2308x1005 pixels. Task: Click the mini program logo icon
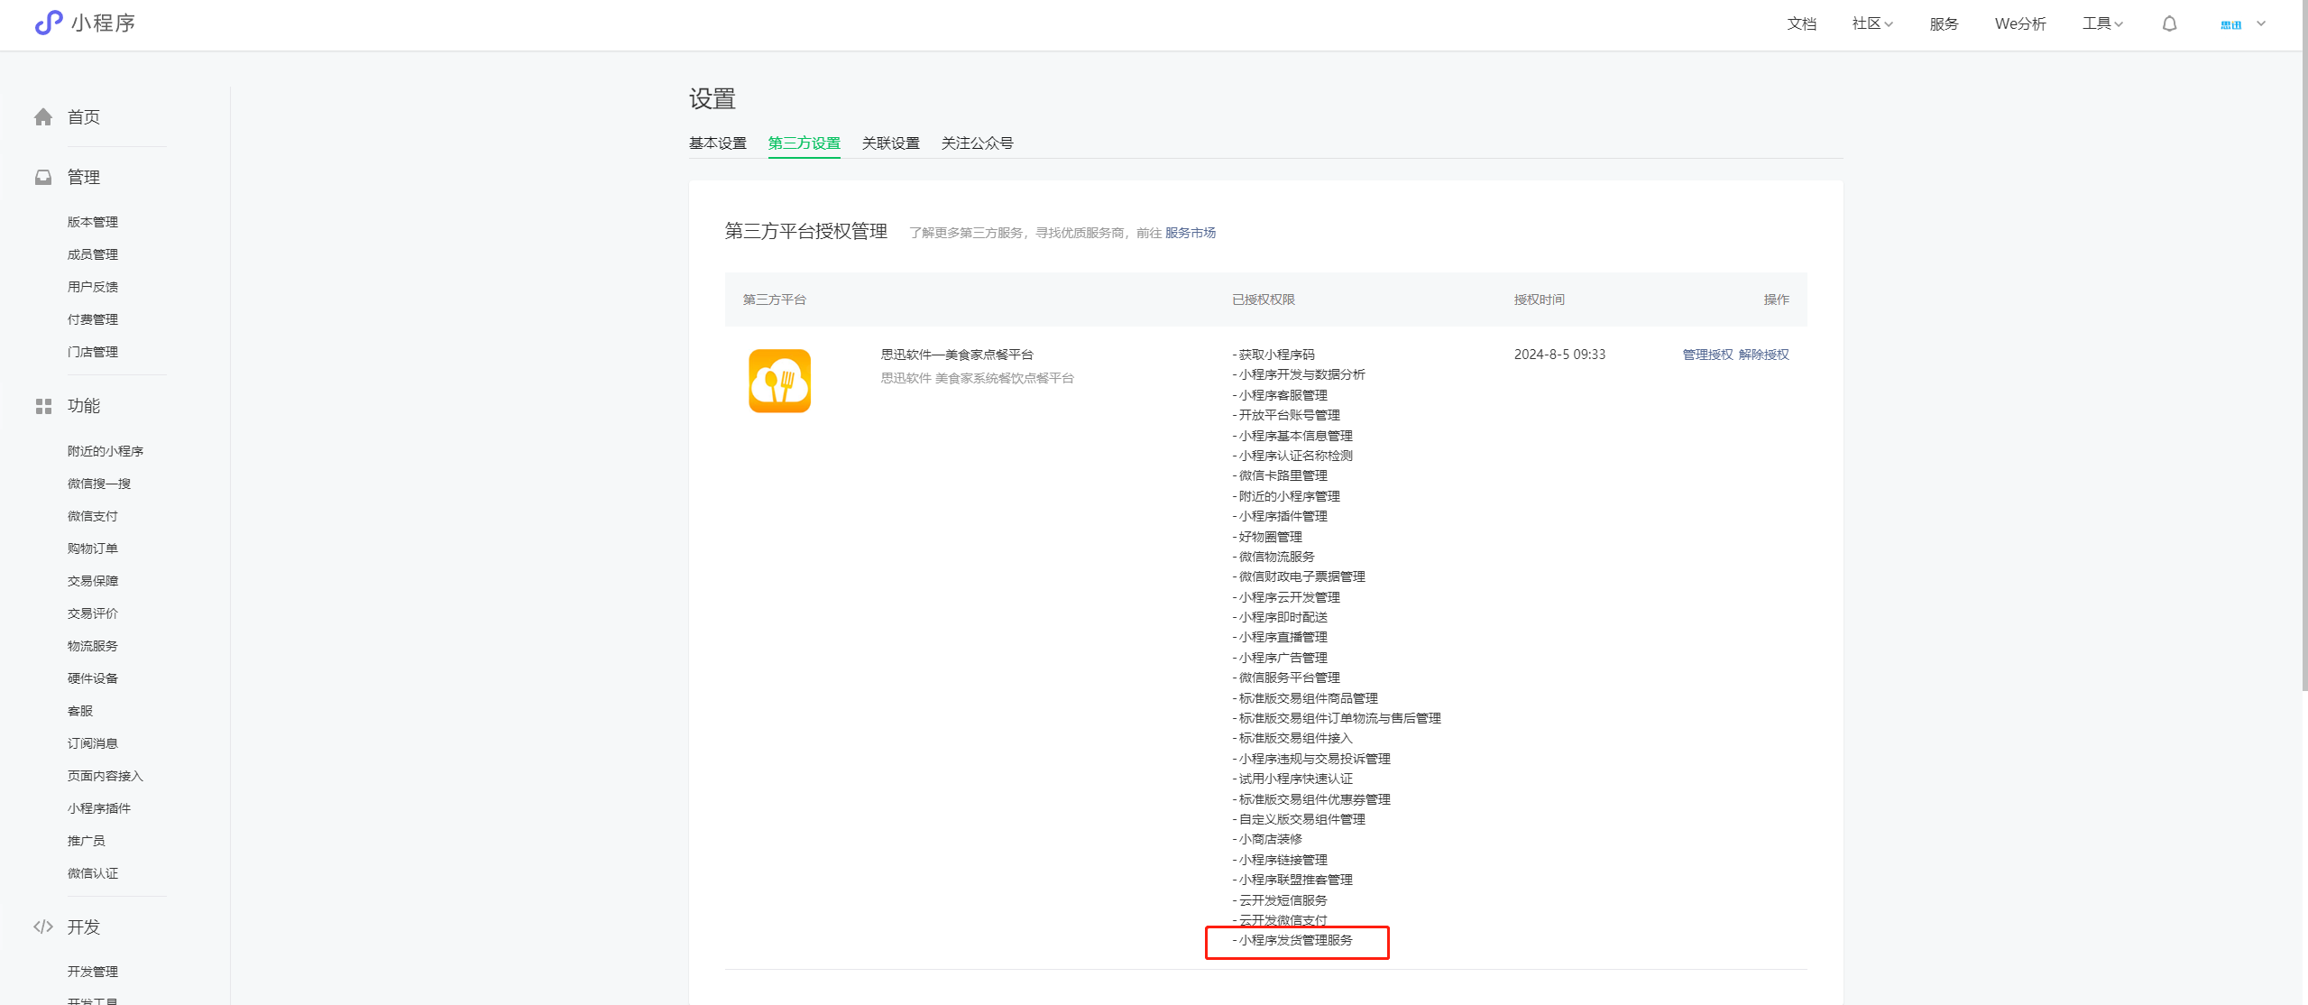coord(49,23)
